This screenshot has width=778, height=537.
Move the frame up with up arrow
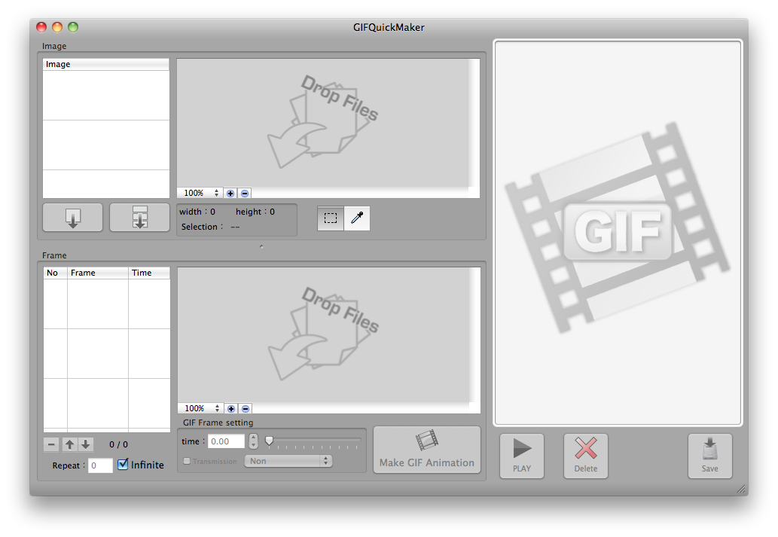[x=69, y=444]
